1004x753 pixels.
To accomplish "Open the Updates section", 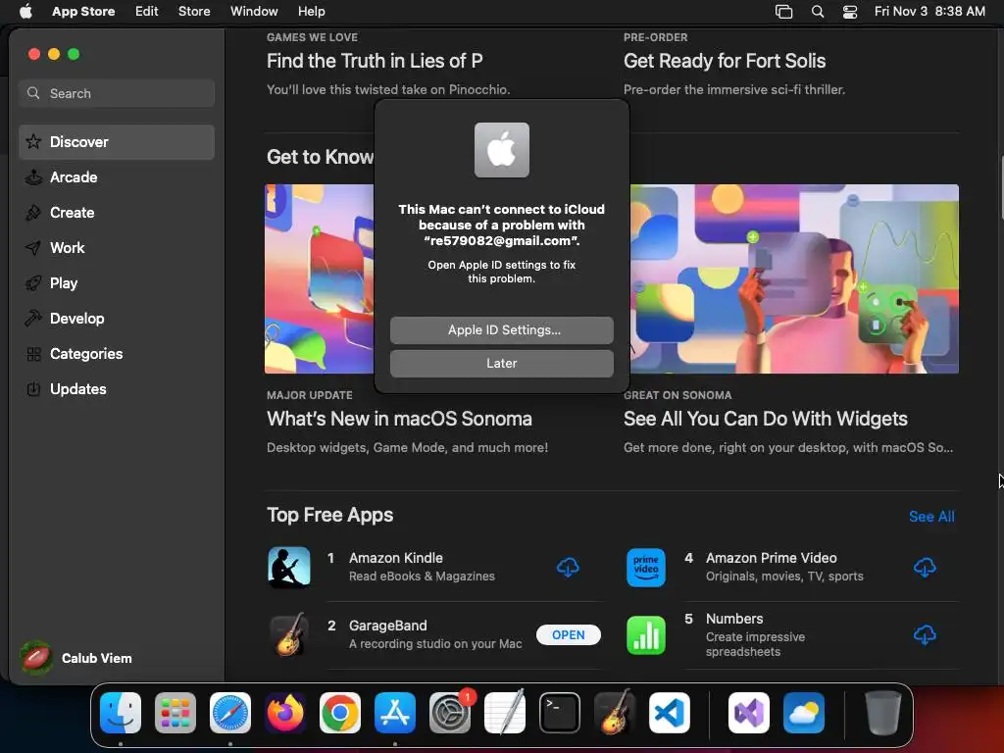I will (117, 388).
